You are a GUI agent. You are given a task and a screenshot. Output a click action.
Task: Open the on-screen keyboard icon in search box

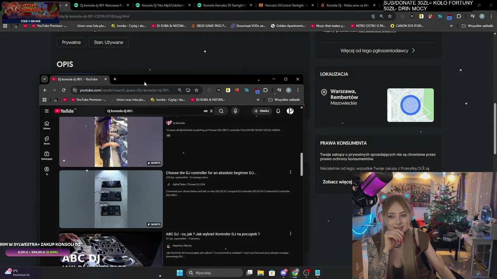pyautogui.click(x=205, y=111)
